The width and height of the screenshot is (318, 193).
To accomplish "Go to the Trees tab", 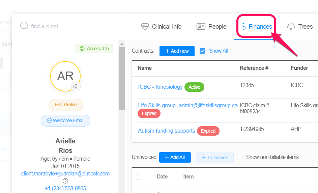I will pyautogui.click(x=300, y=27).
